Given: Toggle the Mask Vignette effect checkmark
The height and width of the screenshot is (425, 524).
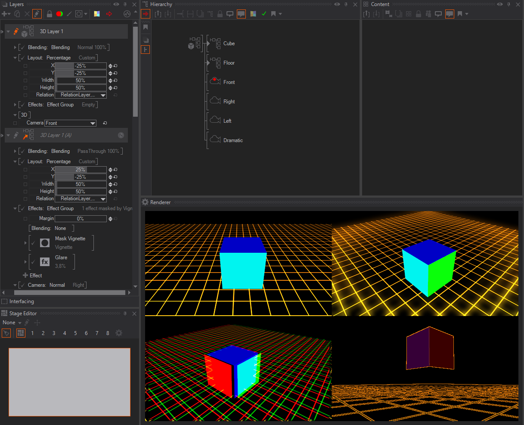Looking at the screenshot, I should 33,243.
